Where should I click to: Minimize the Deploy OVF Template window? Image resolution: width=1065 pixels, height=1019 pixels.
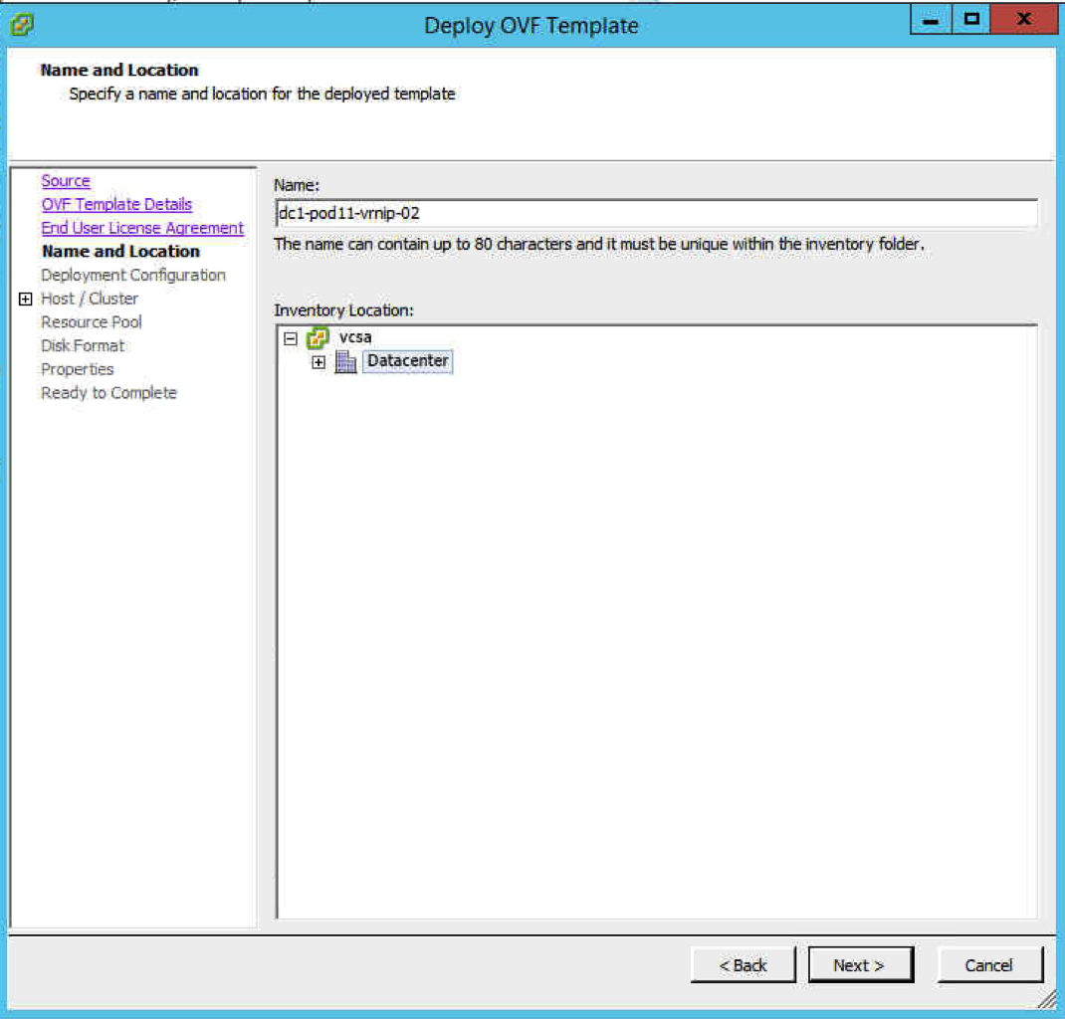coord(931,21)
